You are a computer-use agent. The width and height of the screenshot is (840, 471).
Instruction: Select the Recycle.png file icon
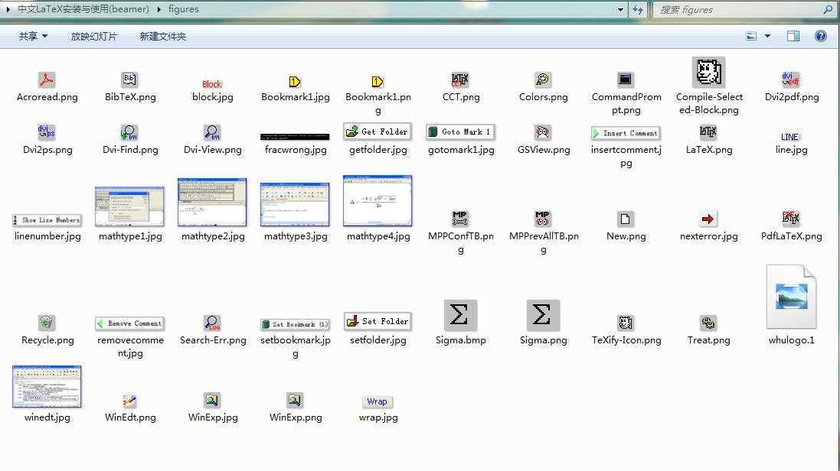click(x=47, y=323)
